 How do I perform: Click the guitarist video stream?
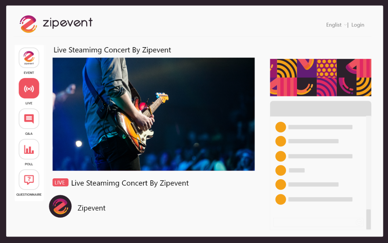pyautogui.click(x=153, y=114)
